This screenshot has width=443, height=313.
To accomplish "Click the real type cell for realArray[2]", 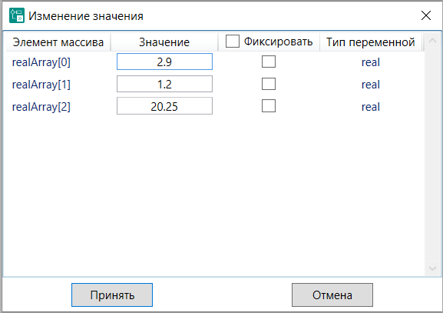I will click(x=371, y=107).
